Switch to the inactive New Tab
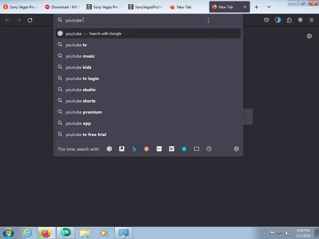 [x=187, y=7]
